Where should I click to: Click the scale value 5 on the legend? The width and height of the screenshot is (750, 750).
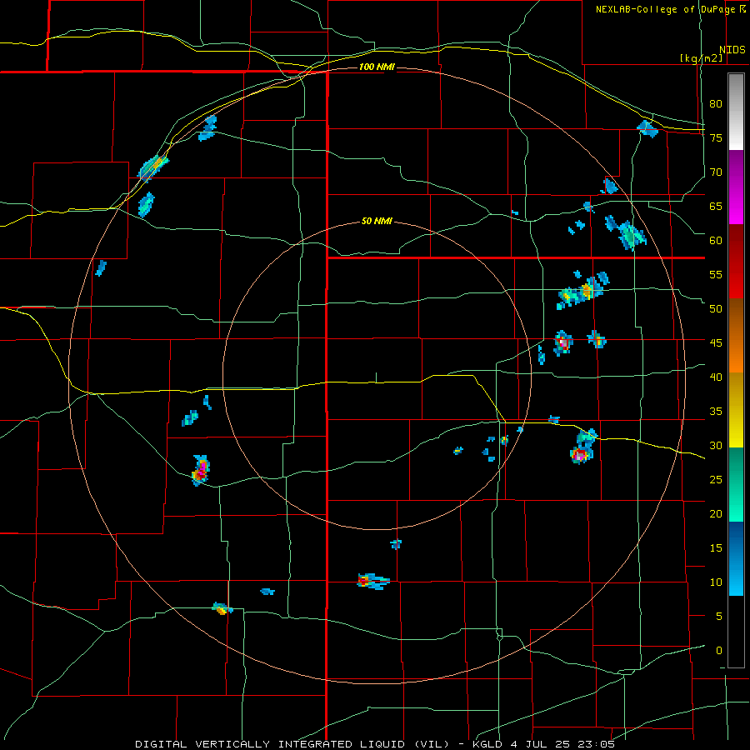click(719, 617)
